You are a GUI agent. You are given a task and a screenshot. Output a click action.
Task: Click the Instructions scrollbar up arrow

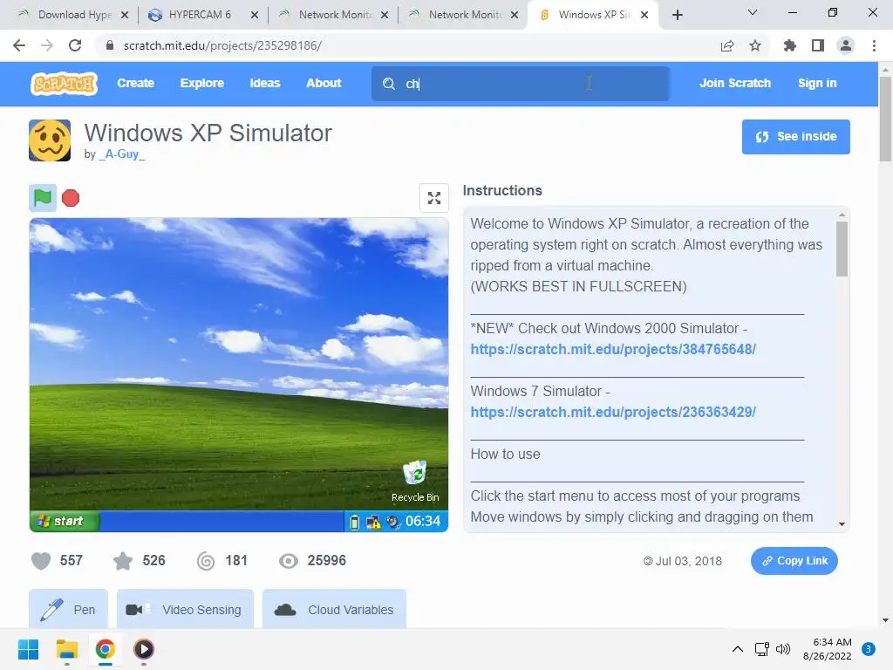click(x=842, y=215)
